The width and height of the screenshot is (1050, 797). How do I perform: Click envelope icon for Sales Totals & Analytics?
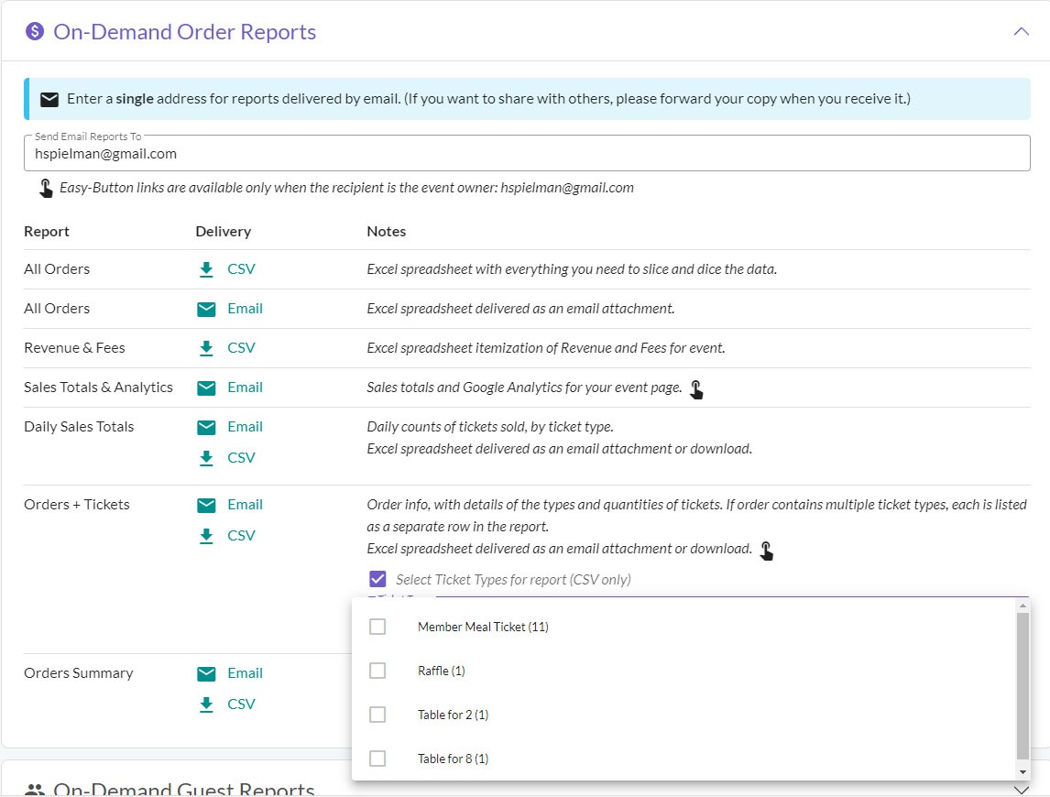point(206,388)
